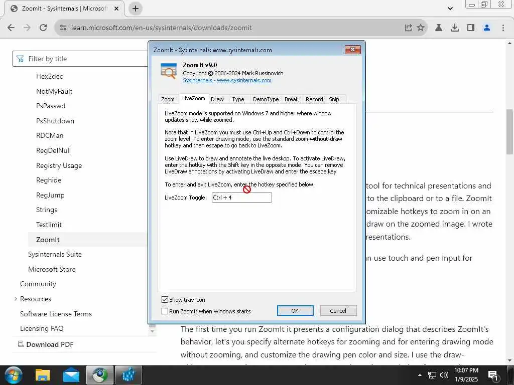Open the browser downloads icon
Image resolution: width=514 pixels, height=385 pixels.
pyautogui.click(x=455, y=28)
